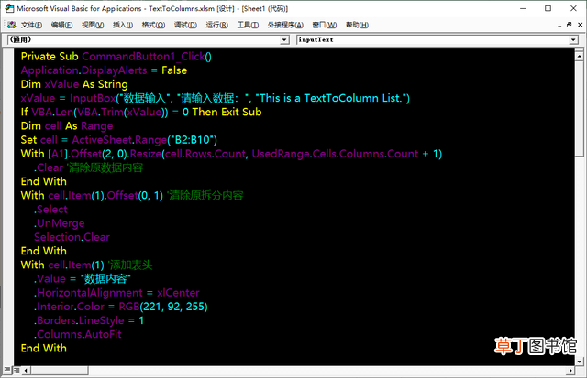
Task: Open the 插入(I) menu
Action: 123,25
